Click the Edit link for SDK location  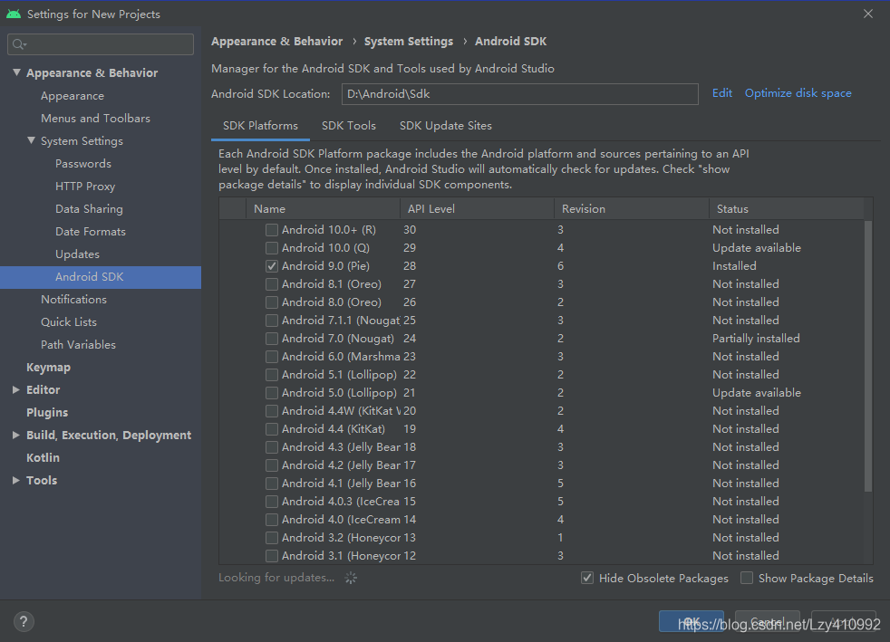pyautogui.click(x=722, y=93)
